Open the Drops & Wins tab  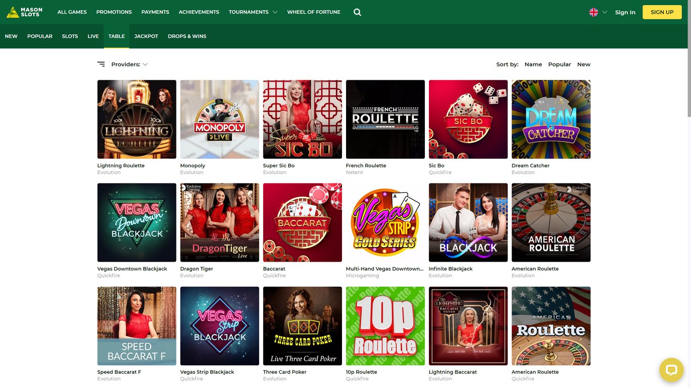(187, 36)
